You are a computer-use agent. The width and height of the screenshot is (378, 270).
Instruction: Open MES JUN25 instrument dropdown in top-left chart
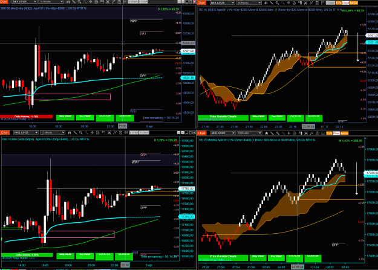tap(24, 2)
